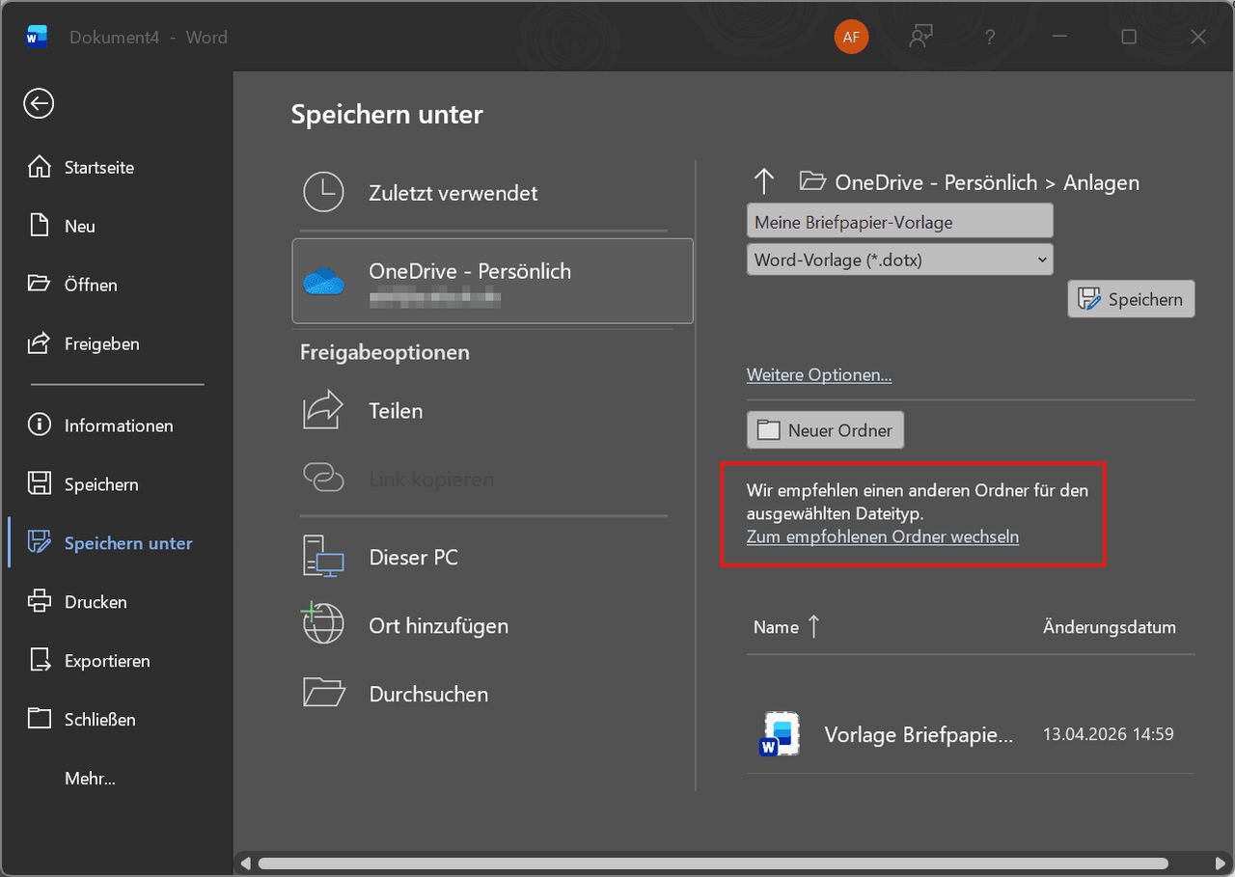The width and height of the screenshot is (1235, 877).
Task: Click Zum empfohlenen Ordner wechseln
Action: (883, 536)
